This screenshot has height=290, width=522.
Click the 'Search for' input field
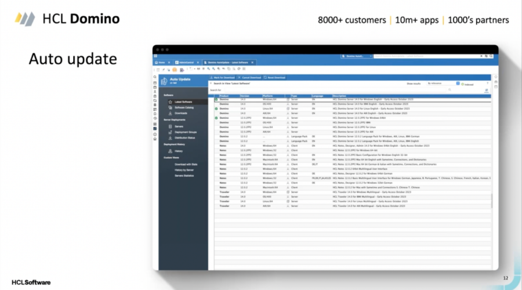335,90
